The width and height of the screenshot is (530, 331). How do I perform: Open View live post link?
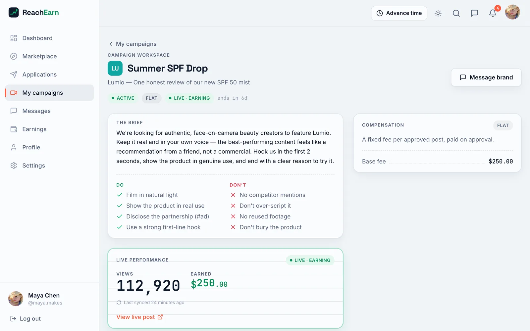pos(139,317)
